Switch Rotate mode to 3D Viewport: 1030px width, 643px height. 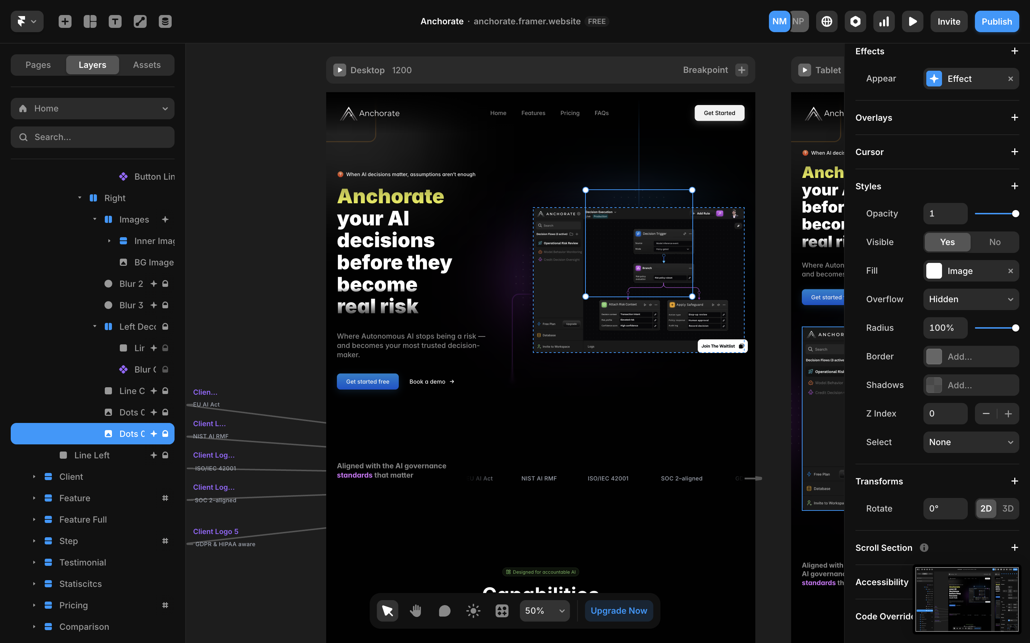click(x=1007, y=509)
